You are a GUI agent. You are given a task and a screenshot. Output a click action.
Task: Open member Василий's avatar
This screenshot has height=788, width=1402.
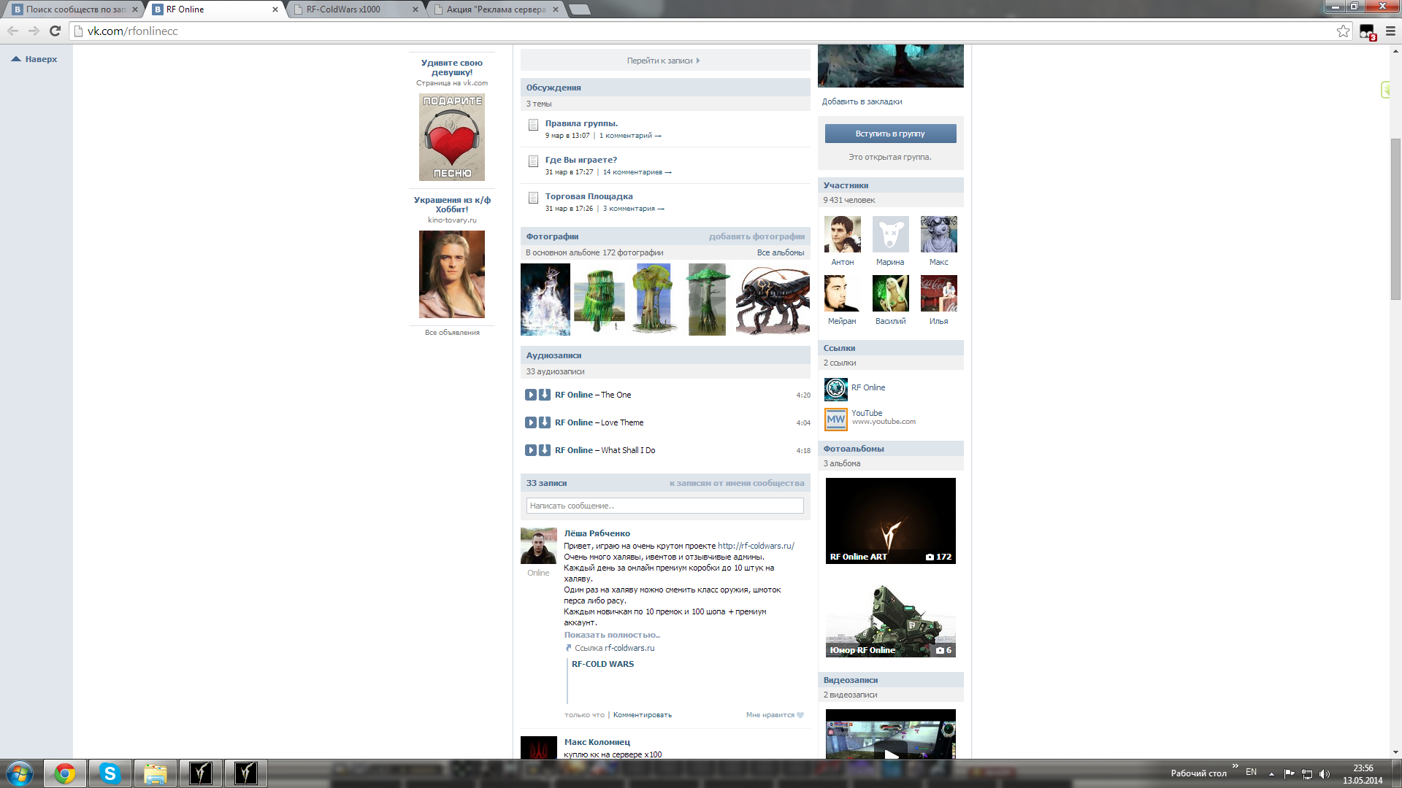[890, 293]
